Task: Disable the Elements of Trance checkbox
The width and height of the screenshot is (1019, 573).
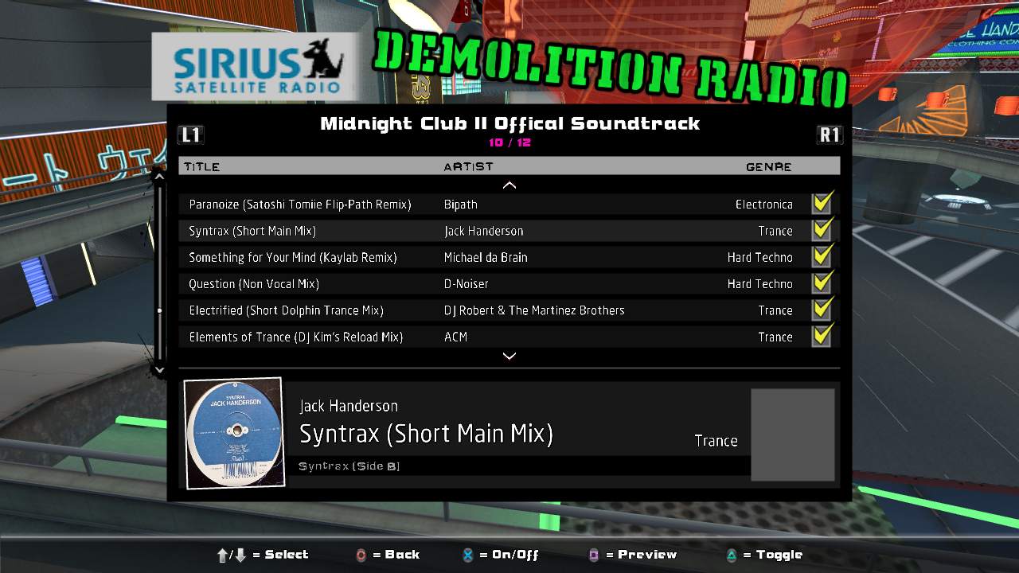Action: (822, 337)
